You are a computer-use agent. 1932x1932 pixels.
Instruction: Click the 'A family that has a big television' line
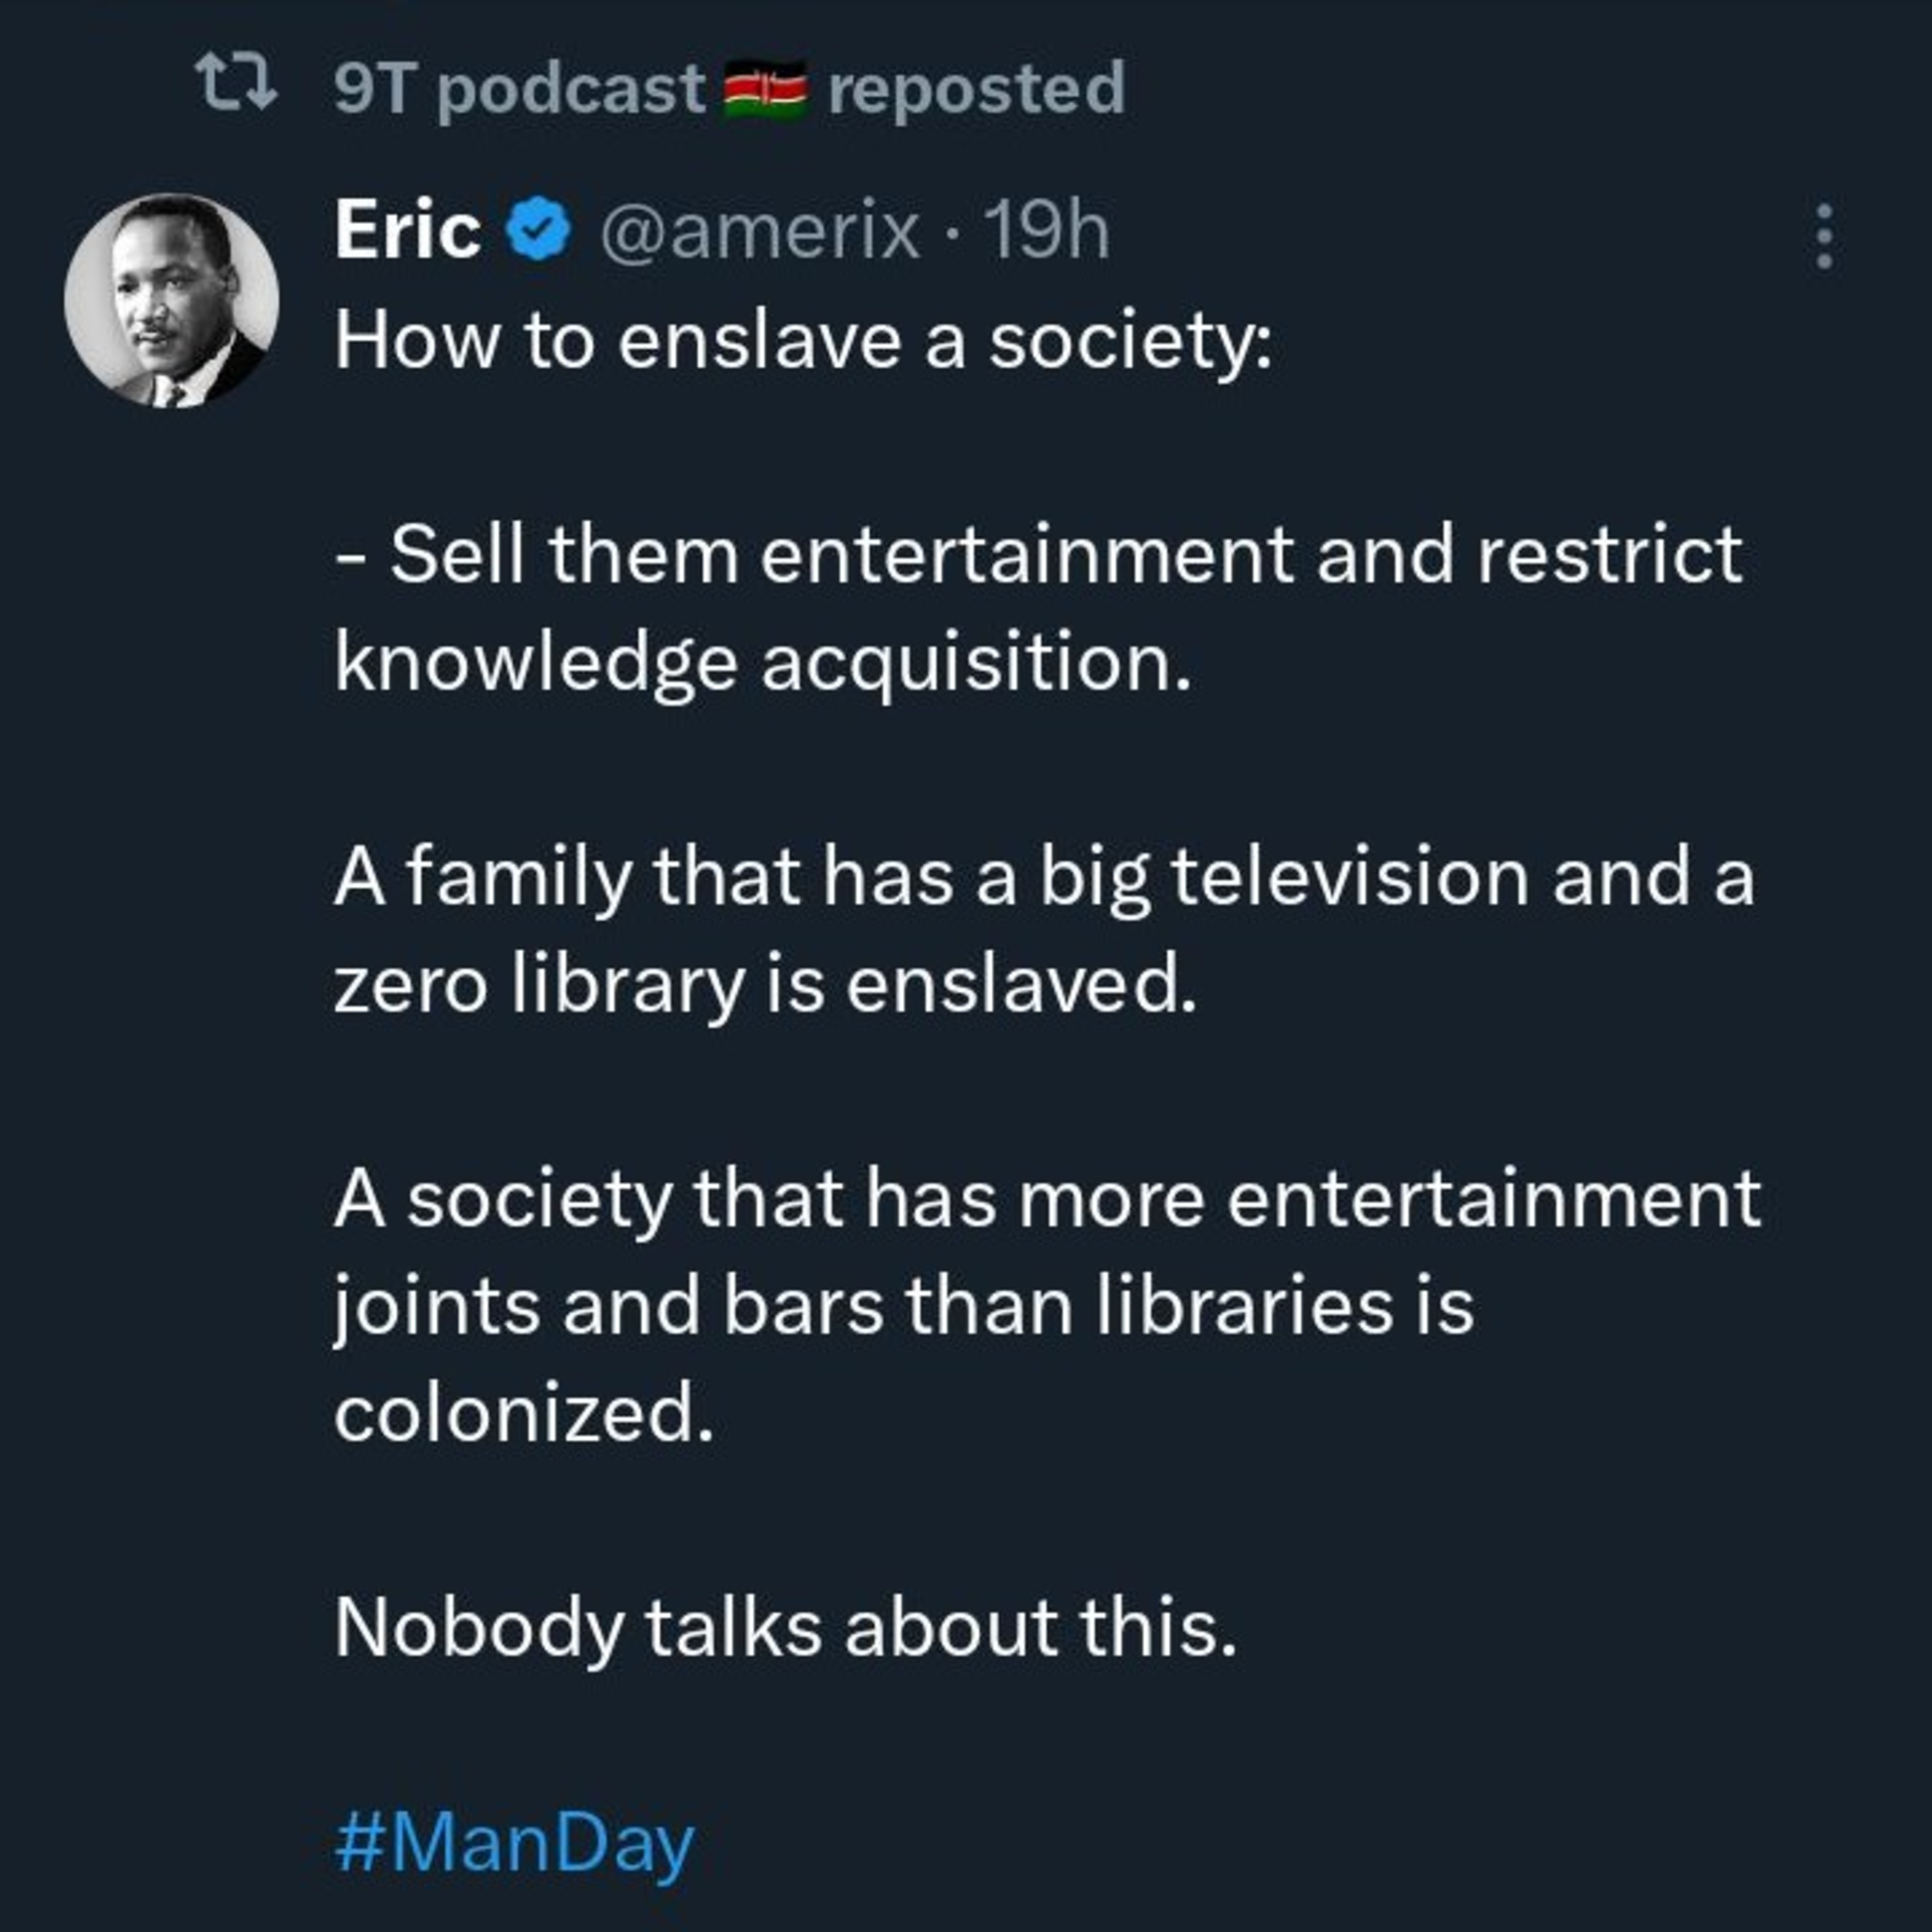[1044, 879]
